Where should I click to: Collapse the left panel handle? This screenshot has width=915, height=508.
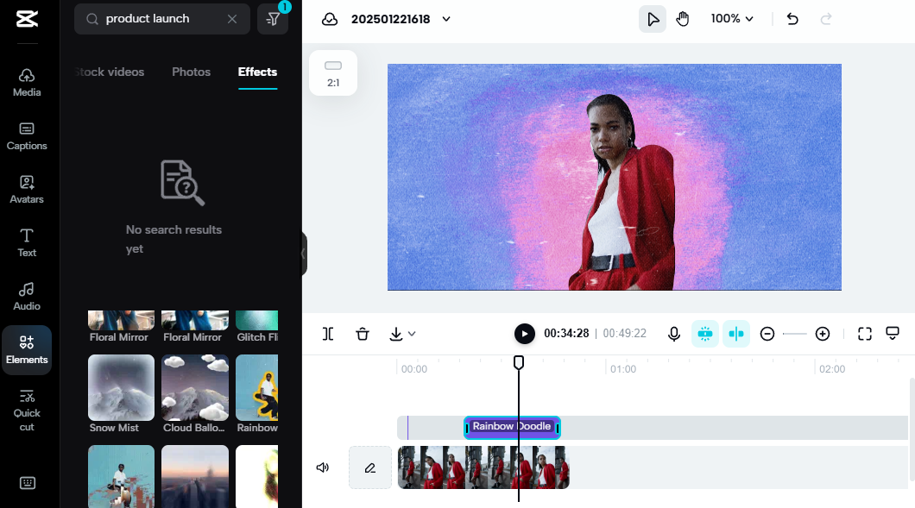point(304,253)
